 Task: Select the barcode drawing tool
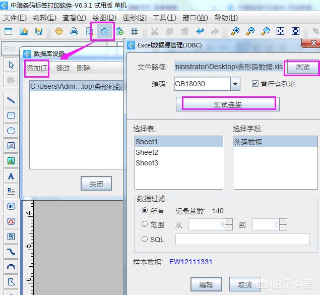click(11, 206)
